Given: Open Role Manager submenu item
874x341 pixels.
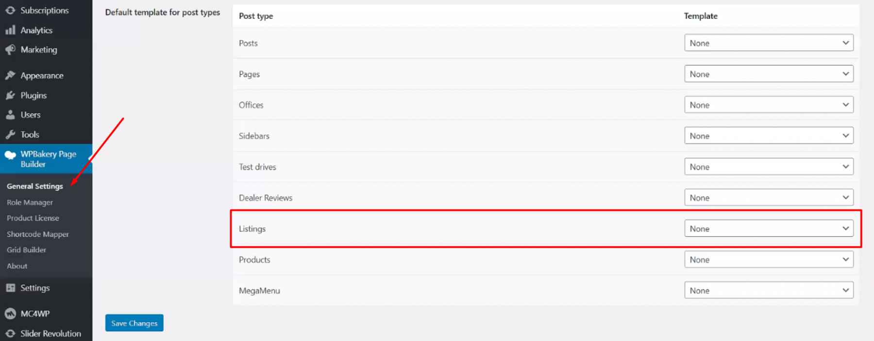Looking at the screenshot, I should click(x=30, y=202).
